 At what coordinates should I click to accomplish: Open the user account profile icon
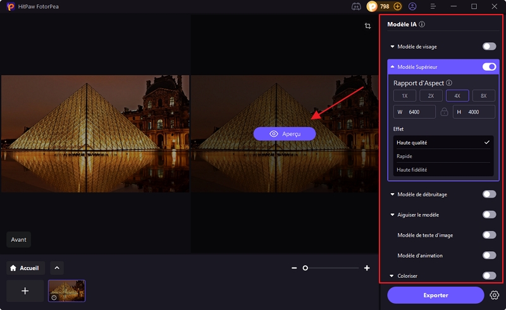(412, 6)
